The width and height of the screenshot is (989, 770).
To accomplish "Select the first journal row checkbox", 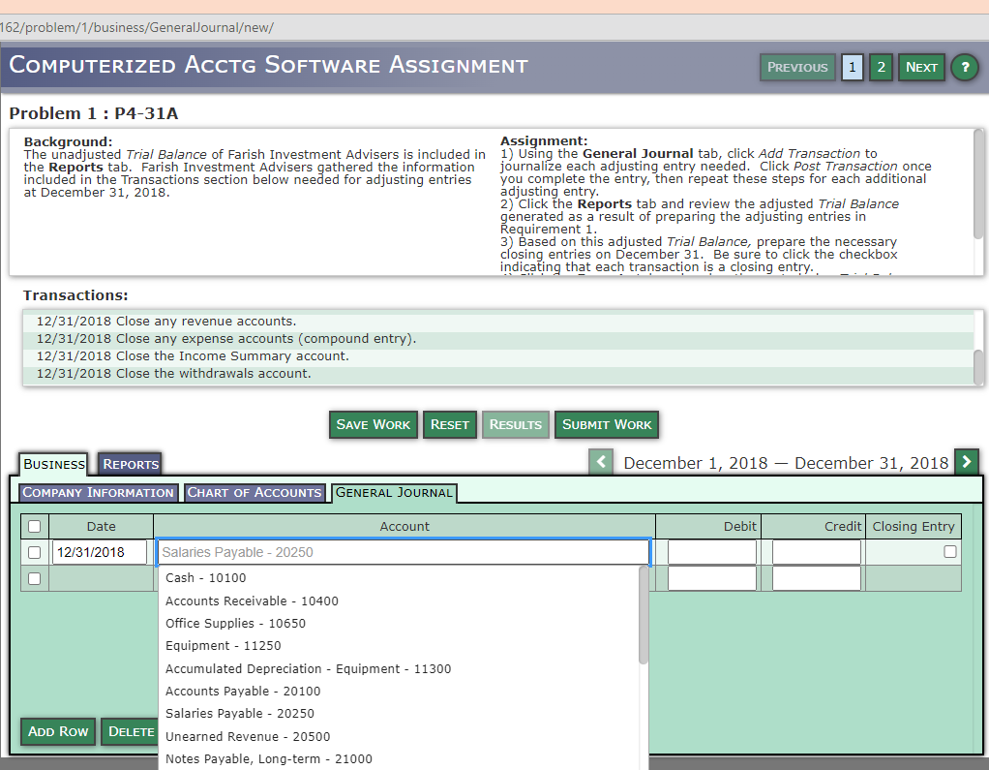I will 35,552.
